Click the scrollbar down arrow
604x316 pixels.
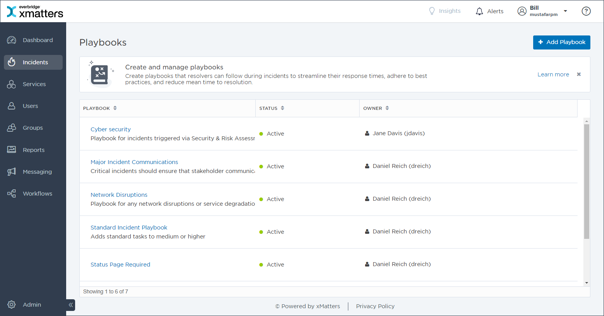(586, 283)
